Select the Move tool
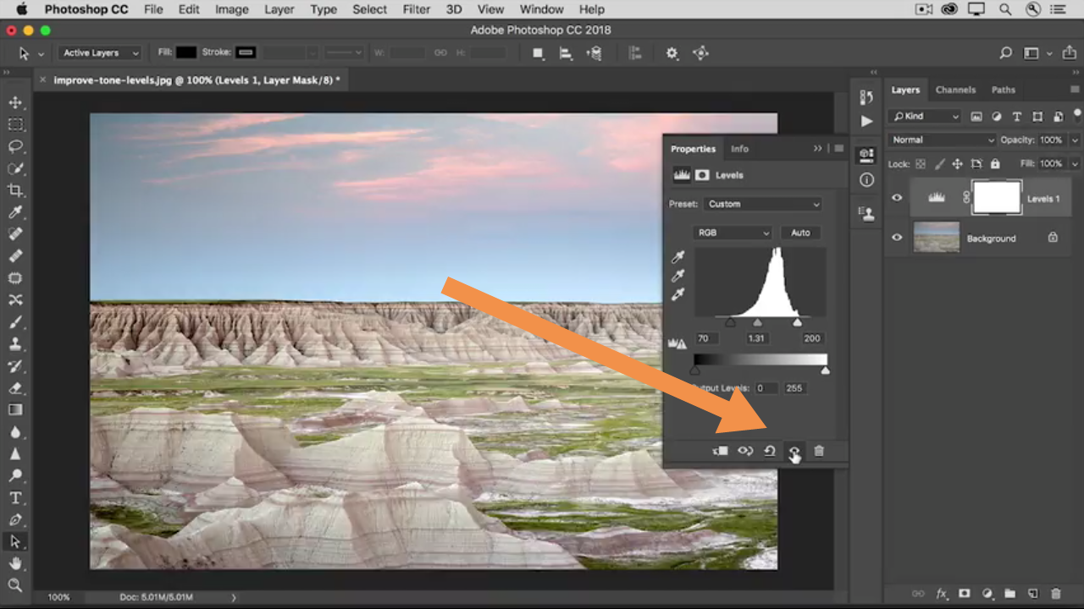This screenshot has width=1084, height=609. point(15,102)
